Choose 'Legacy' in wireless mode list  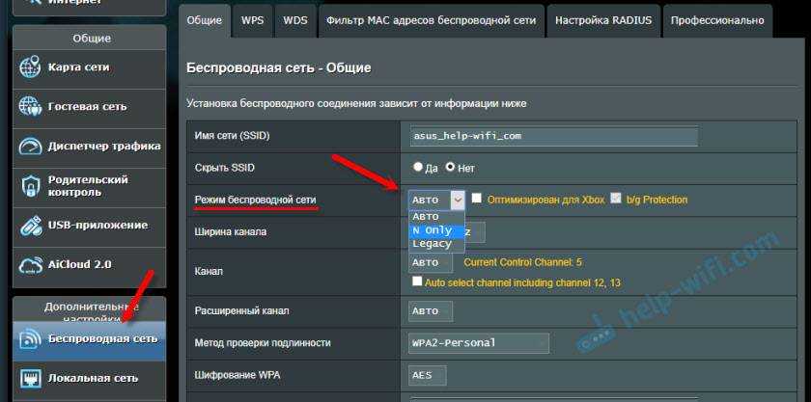(432, 245)
